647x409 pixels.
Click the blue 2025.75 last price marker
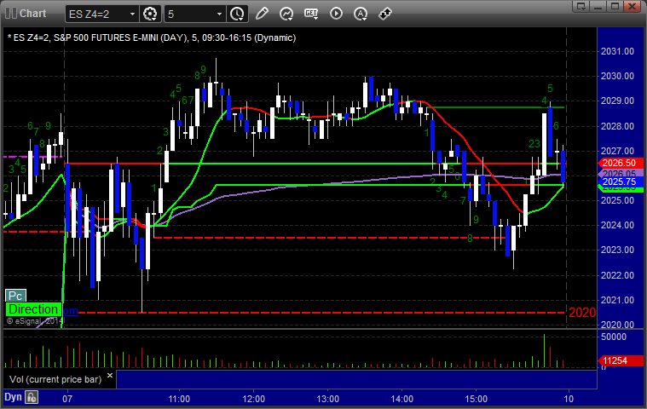(x=621, y=181)
